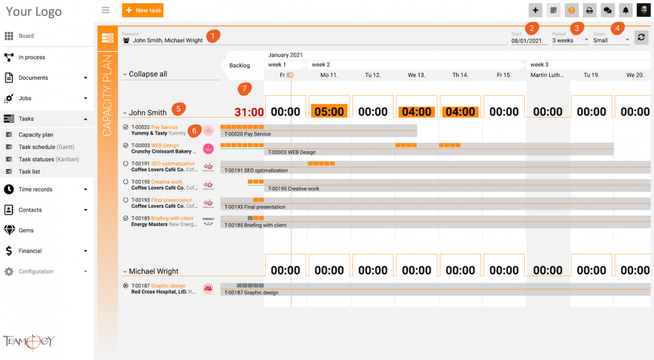Click the notifications bell icon
Viewport: 654px width, 360px height.
coord(625,10)
